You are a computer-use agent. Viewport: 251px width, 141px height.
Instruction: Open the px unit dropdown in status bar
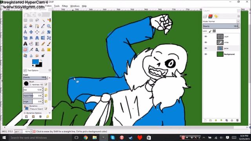tap(18, 132)
